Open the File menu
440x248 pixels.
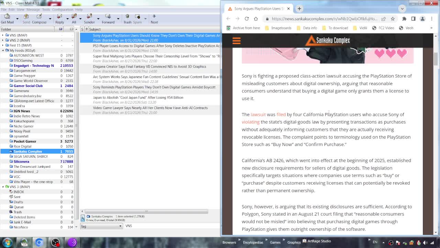click(x=4, y=10)
